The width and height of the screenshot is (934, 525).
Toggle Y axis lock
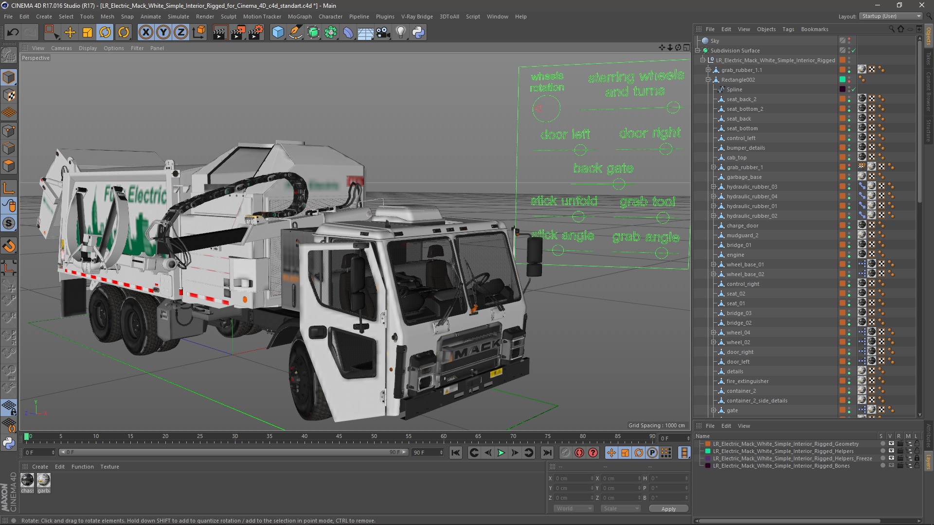(163, 33)
